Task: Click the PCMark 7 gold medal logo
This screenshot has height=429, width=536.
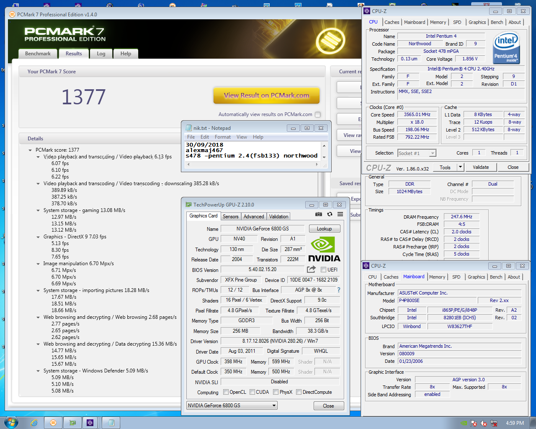Action: (x=331, y=40)
